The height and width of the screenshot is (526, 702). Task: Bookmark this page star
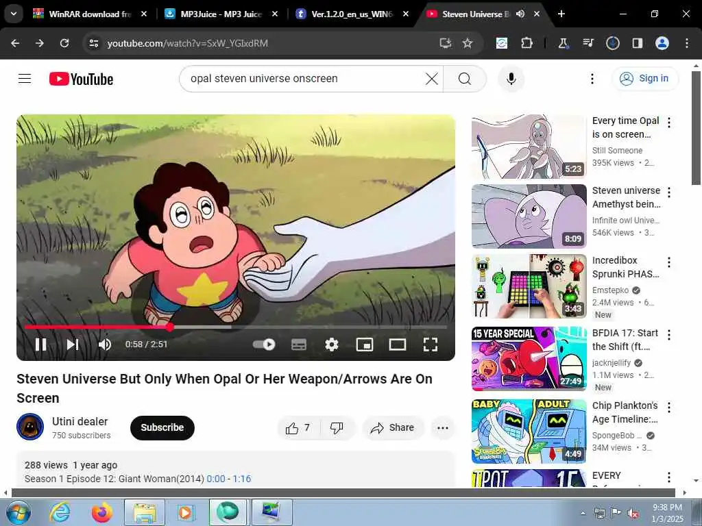(x=468, y=43)
